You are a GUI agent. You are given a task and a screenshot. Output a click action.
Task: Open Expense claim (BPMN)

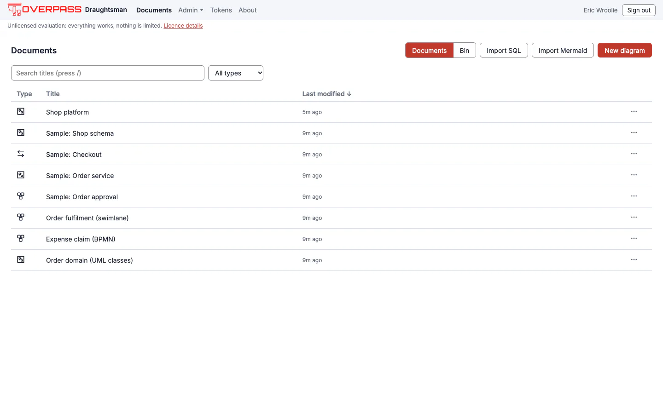81,239
